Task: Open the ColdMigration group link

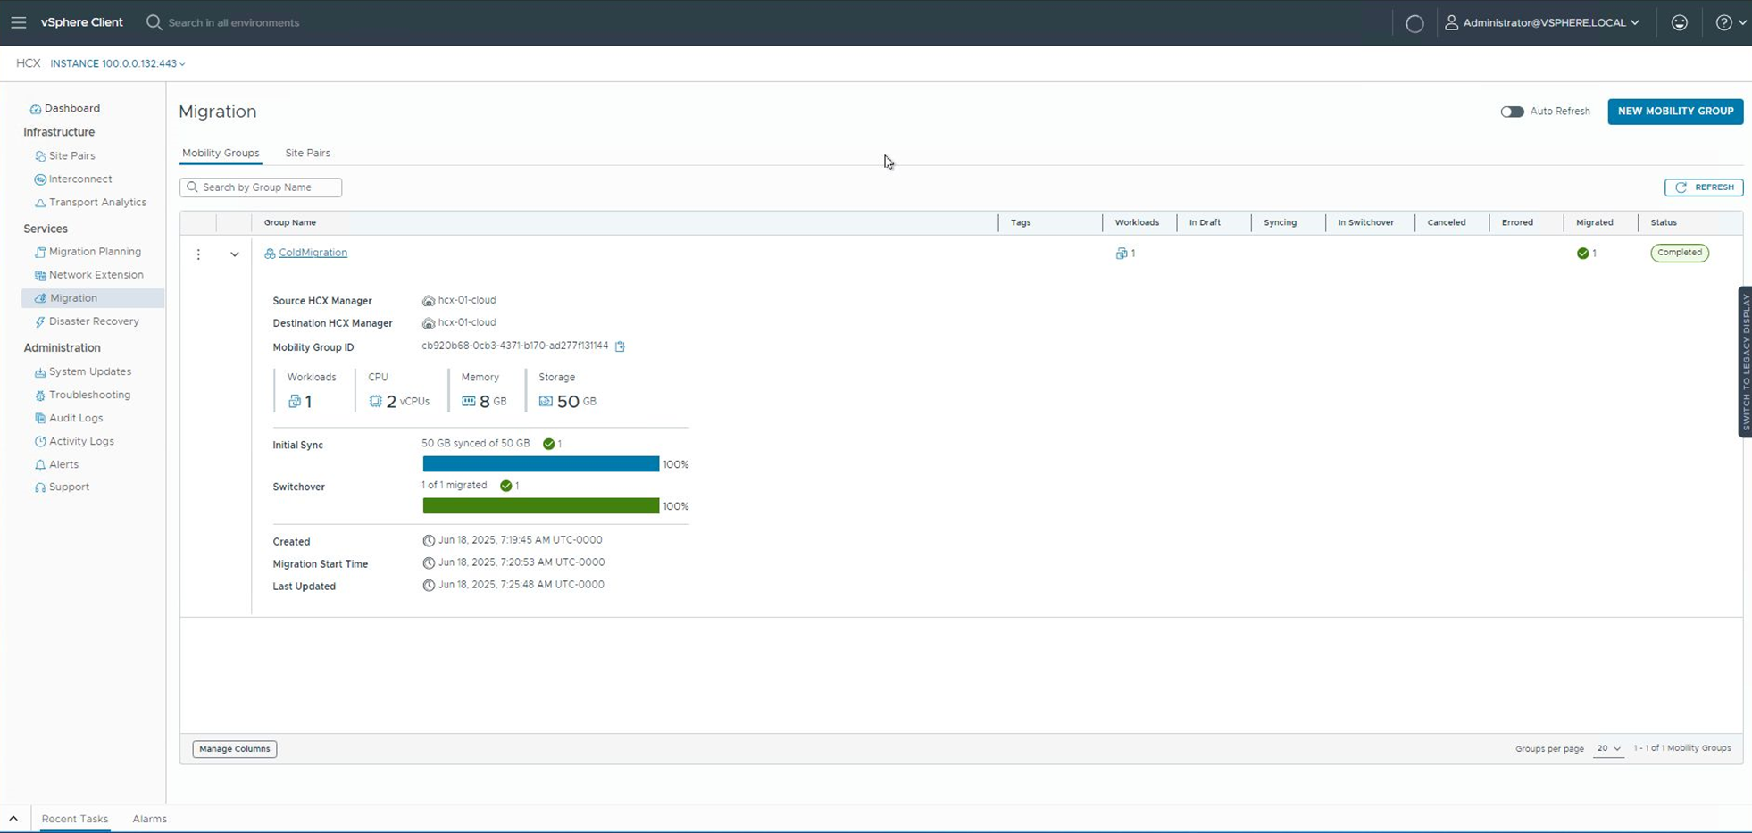Action: [x=313, y=253]
